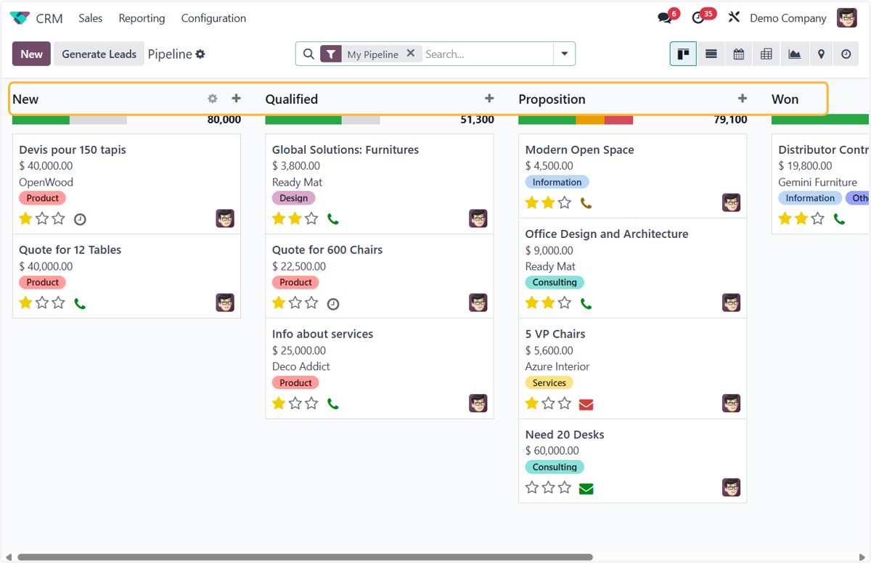
Task: Click clock activity icon on Quote for 600 Chairs
Action: pos(333,304)
